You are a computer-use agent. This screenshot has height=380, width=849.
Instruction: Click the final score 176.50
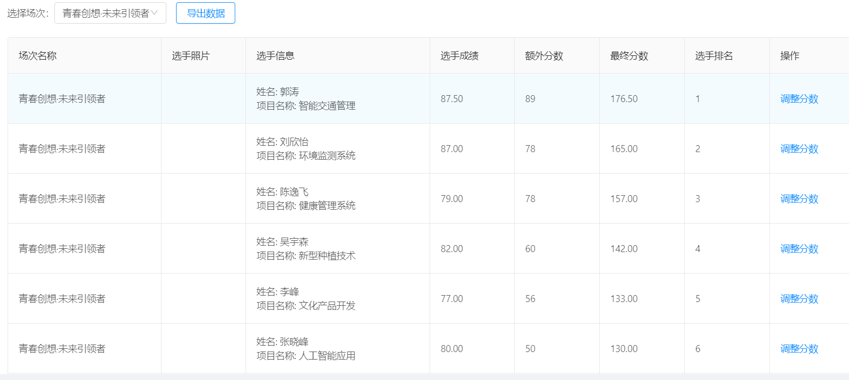(x=624, y=99)
